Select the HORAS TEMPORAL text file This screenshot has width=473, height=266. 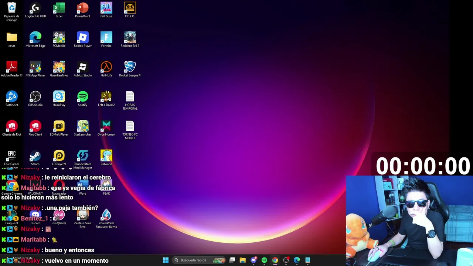[x=130, y=100]
